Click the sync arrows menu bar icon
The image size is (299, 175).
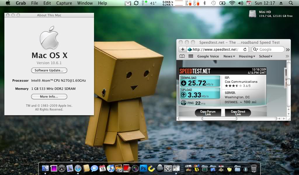tap(136, 3)
